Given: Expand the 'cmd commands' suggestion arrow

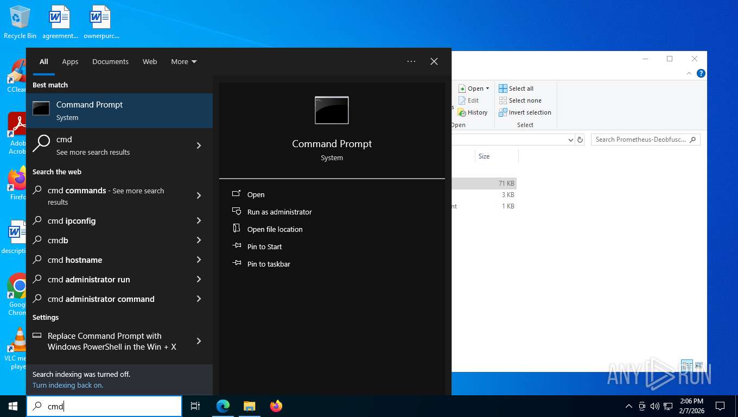Looking at the screenshot, I should click(199, 195).
